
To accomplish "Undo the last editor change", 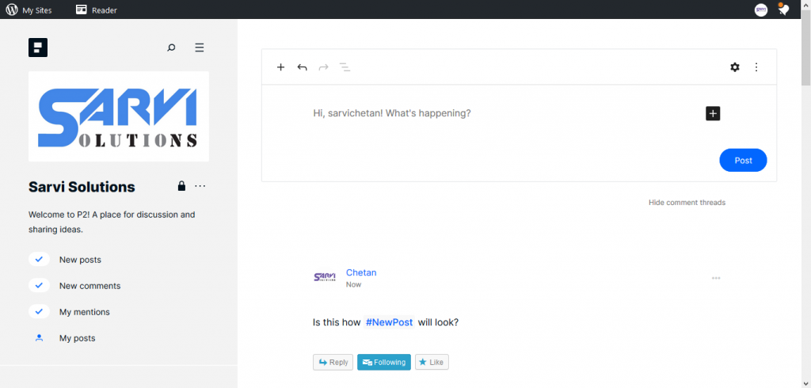I will [302, 67].
